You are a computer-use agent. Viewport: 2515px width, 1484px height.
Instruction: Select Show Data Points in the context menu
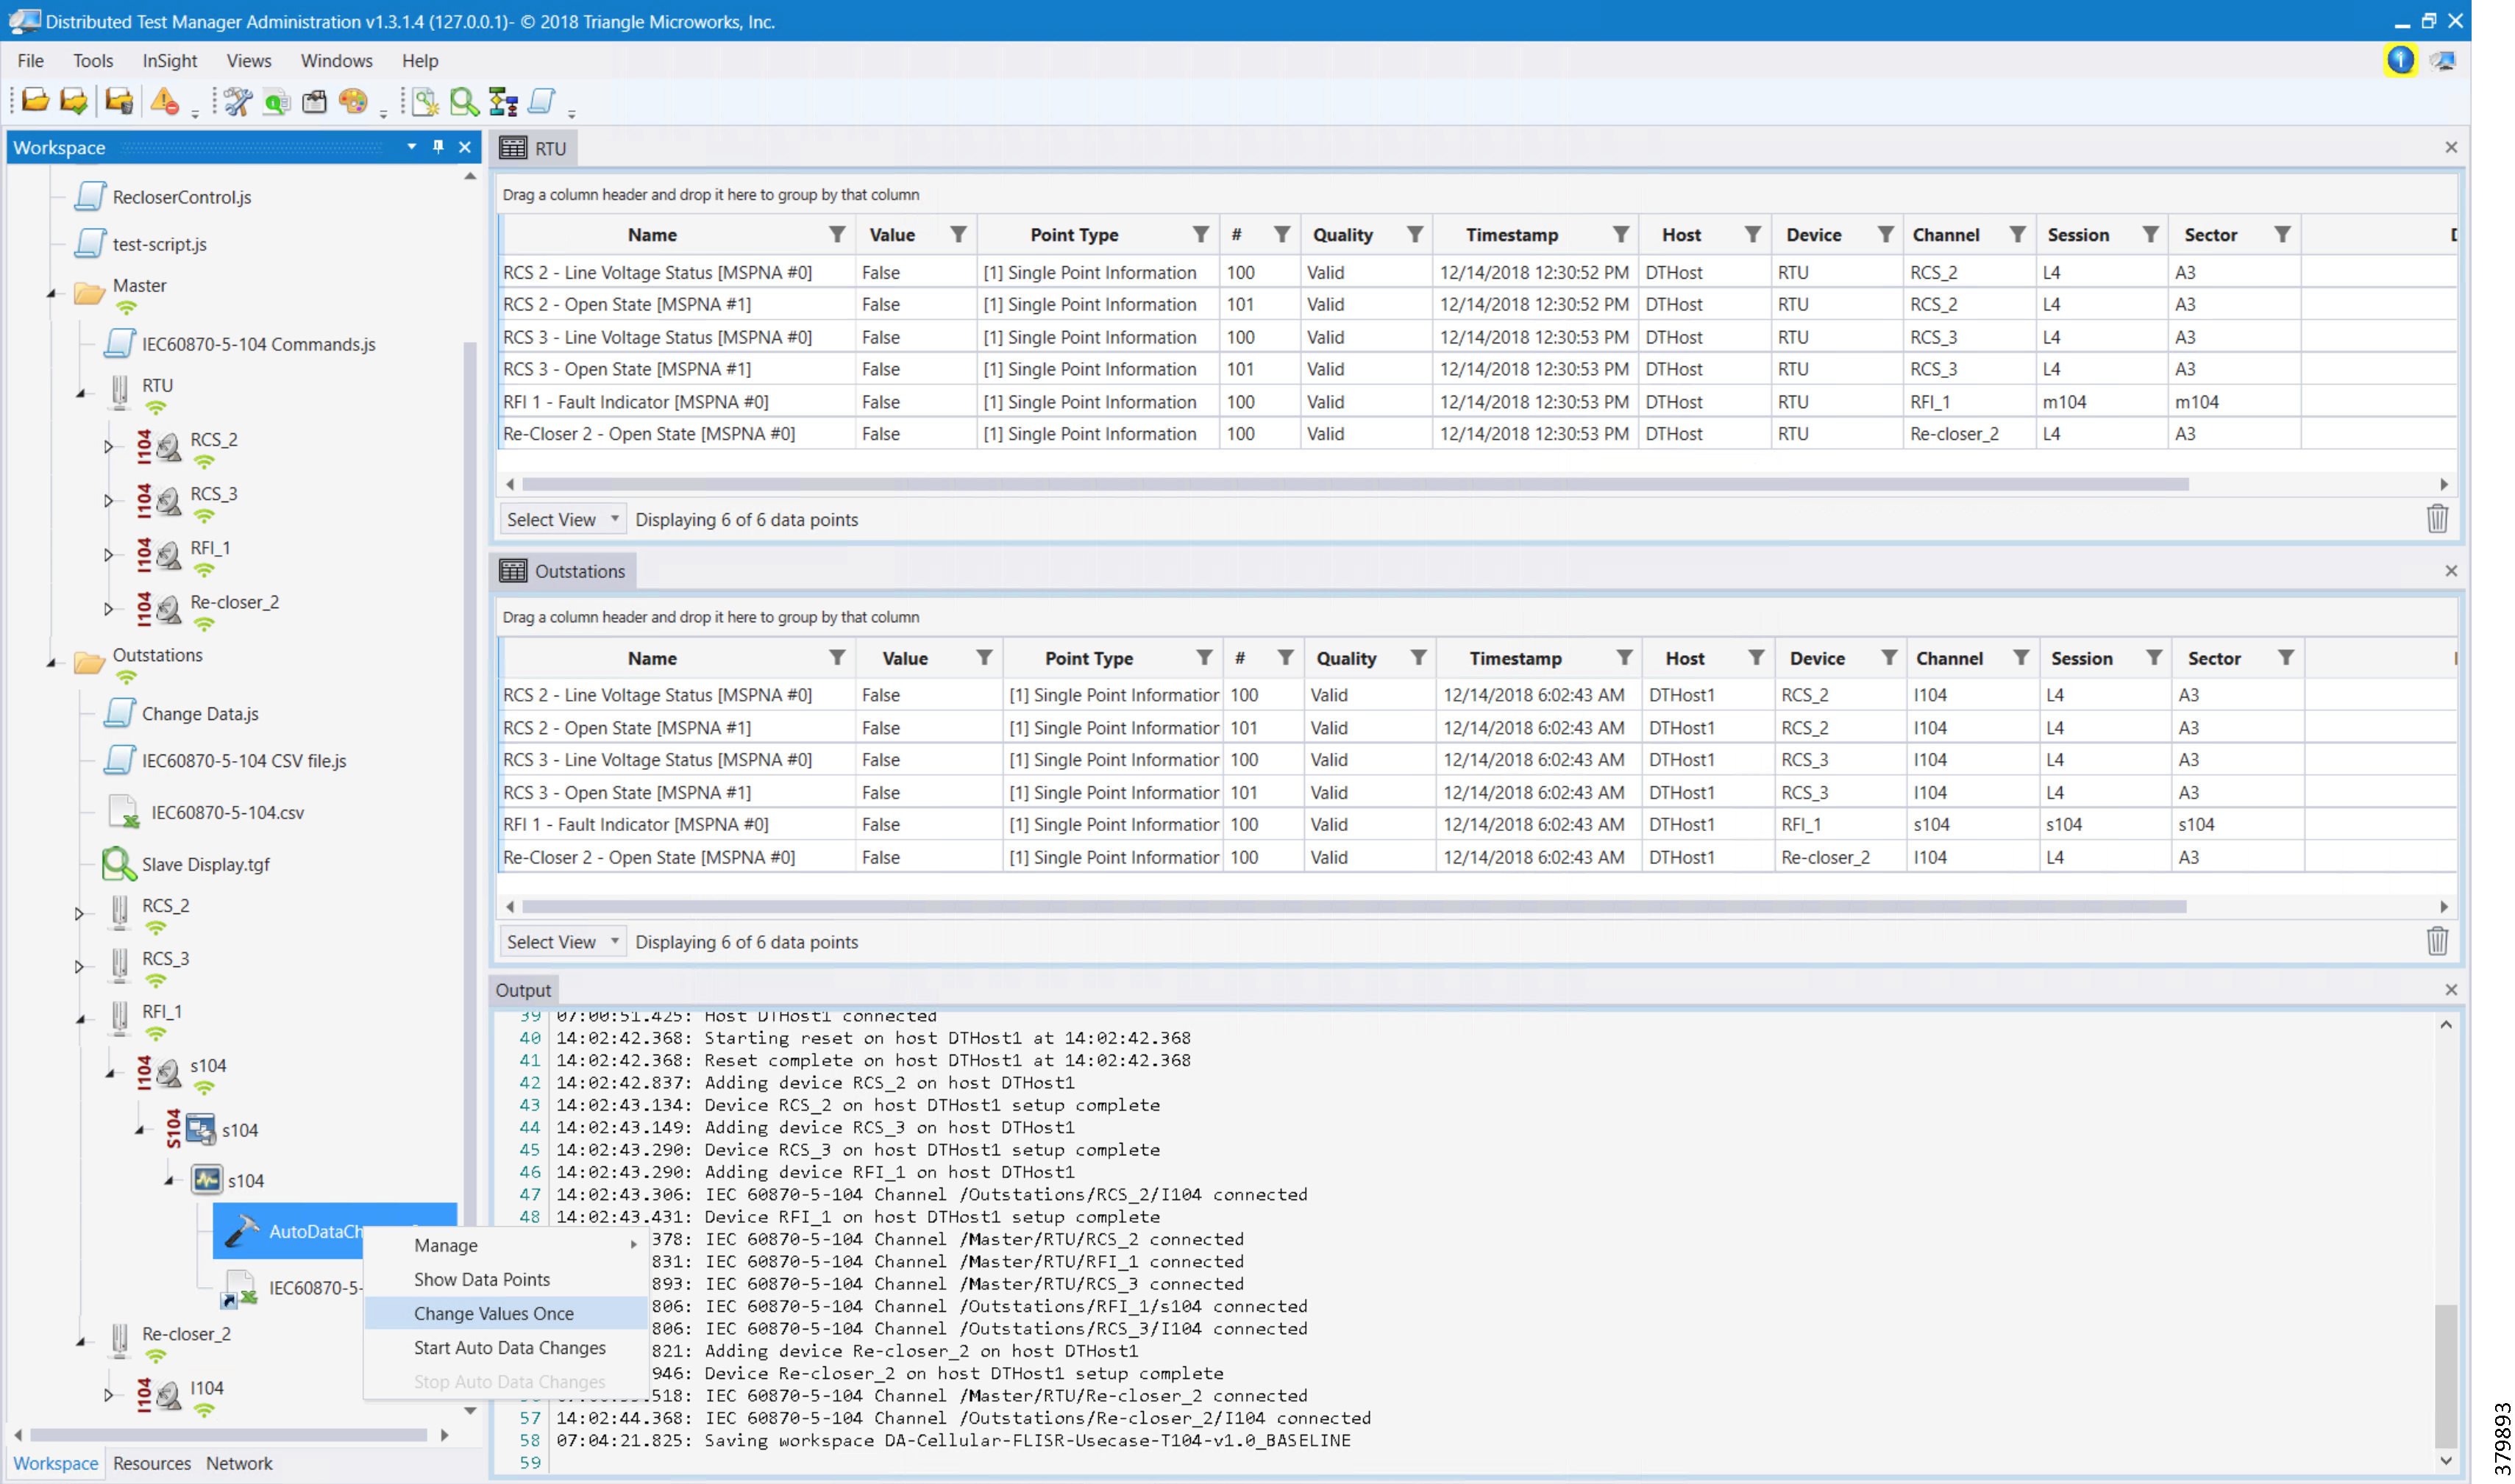click(506, 1279)
